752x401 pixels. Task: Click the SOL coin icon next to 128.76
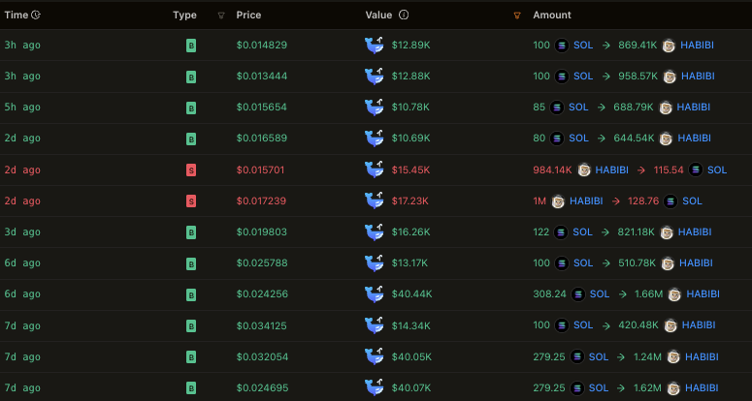[x=670, y=201]
